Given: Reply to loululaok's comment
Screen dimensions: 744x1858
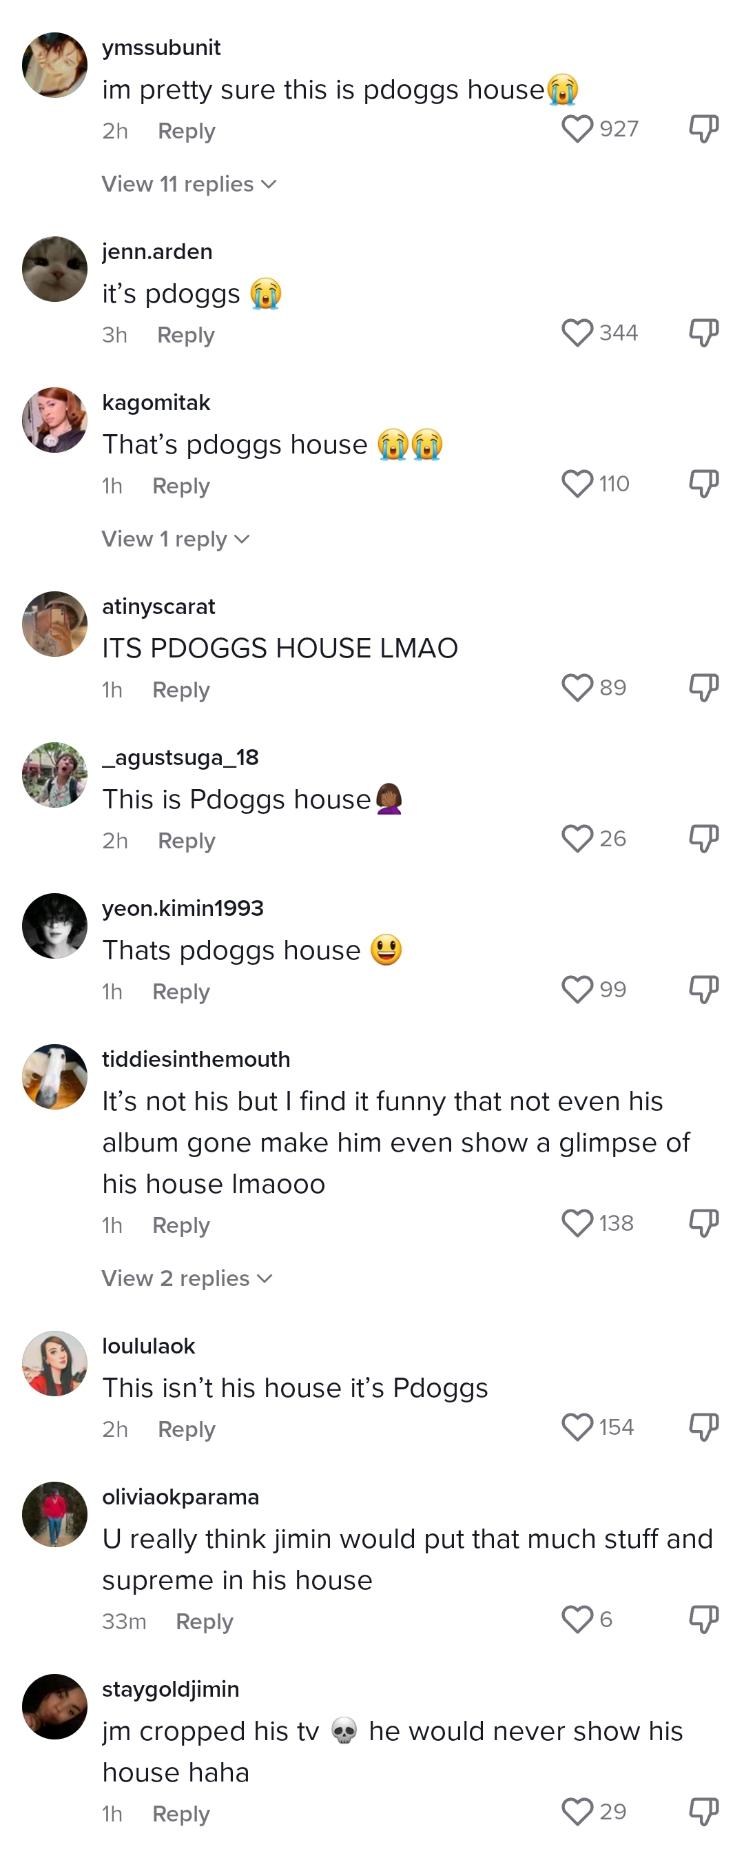Looking at the screenshot, I should tap(187, 1429).
